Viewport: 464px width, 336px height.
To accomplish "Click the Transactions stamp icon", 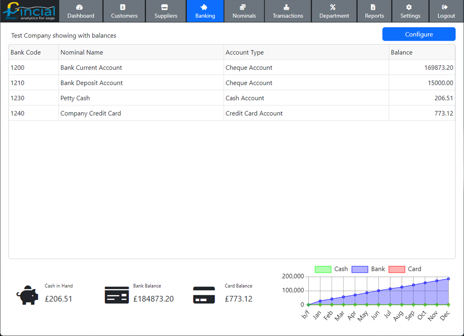I will [287, 7].
